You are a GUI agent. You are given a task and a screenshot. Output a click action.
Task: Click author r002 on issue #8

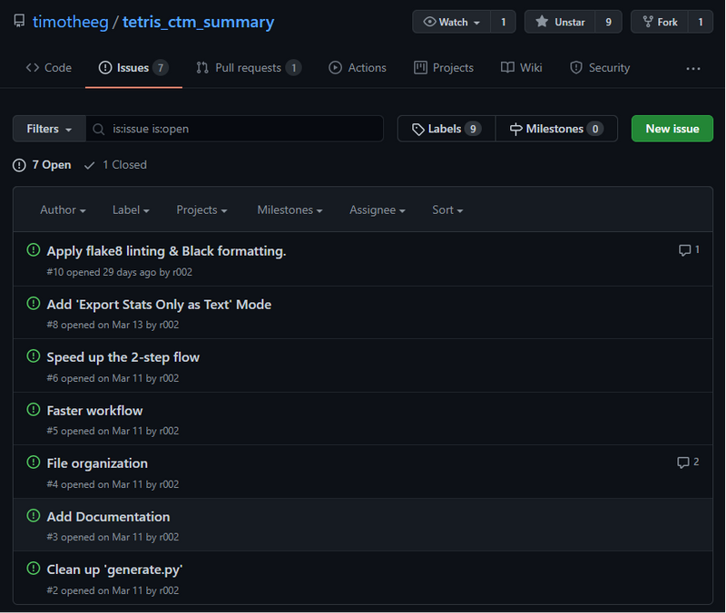(x=169, y=325)
